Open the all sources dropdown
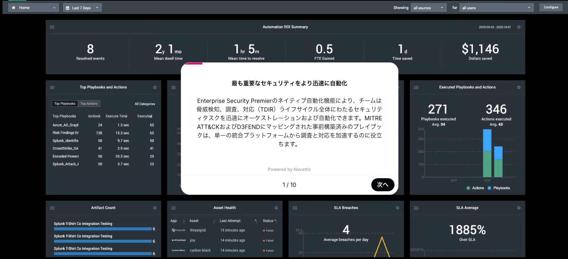Image resolution: width=568 pixels, height=259 pixels. pyautogui.click(x=429, y=8)
